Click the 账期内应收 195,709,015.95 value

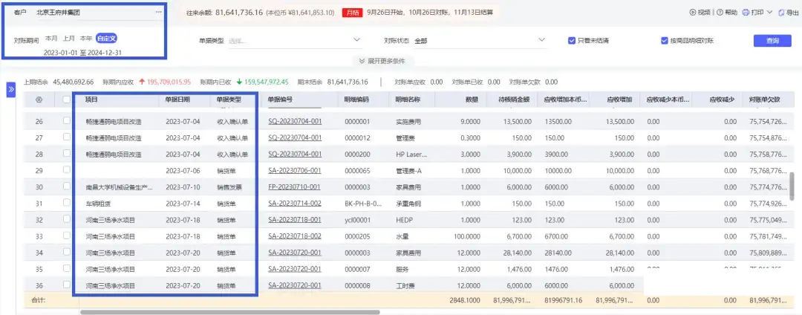pos(169,82)
